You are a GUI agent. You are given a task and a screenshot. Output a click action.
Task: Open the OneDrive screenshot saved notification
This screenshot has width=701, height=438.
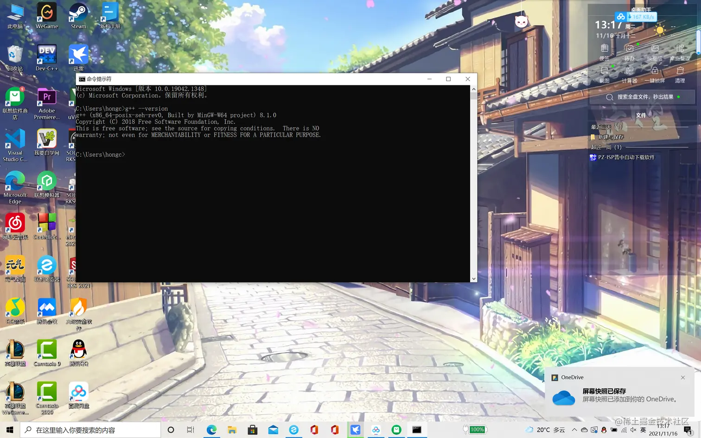click(619, 393)
